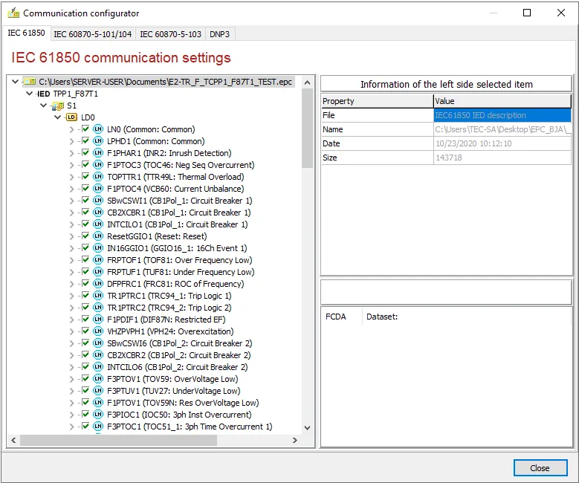This screenshot has width=579, height=483.
Task: Select the INTCILO6 (CB1Pol_2: Circuit Breaker 2) row
Action: 177,367
